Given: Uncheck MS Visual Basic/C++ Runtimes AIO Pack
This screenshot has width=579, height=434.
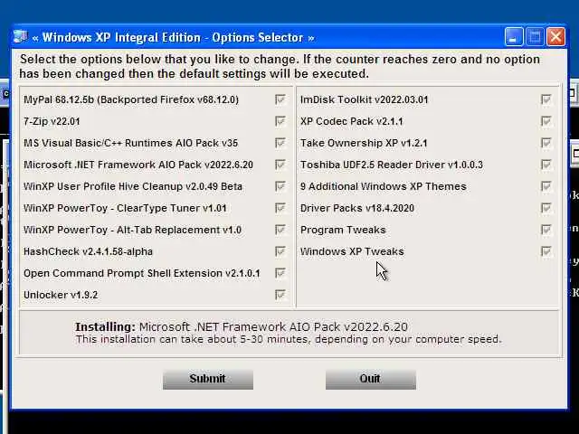Looking at the screenshot, I should [280, 143].
